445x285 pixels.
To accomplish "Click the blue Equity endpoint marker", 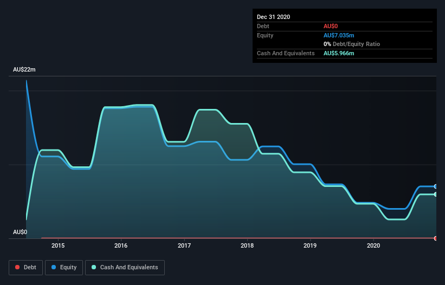I will pyautogui.click(x=436, y=186).
